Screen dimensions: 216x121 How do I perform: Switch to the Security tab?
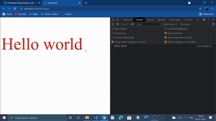coord(188,20)
